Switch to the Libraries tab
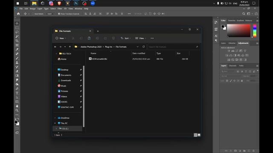This screenshot has width=273, height=153. pyautogui.click(x=232, y=43)
